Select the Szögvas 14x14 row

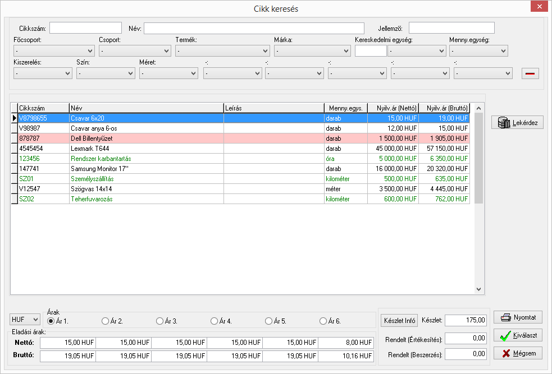[244, 189]
